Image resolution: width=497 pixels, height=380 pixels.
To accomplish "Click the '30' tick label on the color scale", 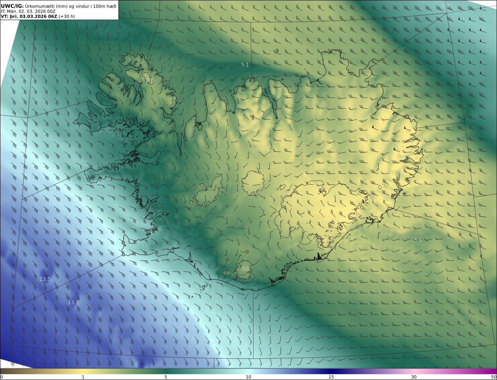I will (414, 377).
